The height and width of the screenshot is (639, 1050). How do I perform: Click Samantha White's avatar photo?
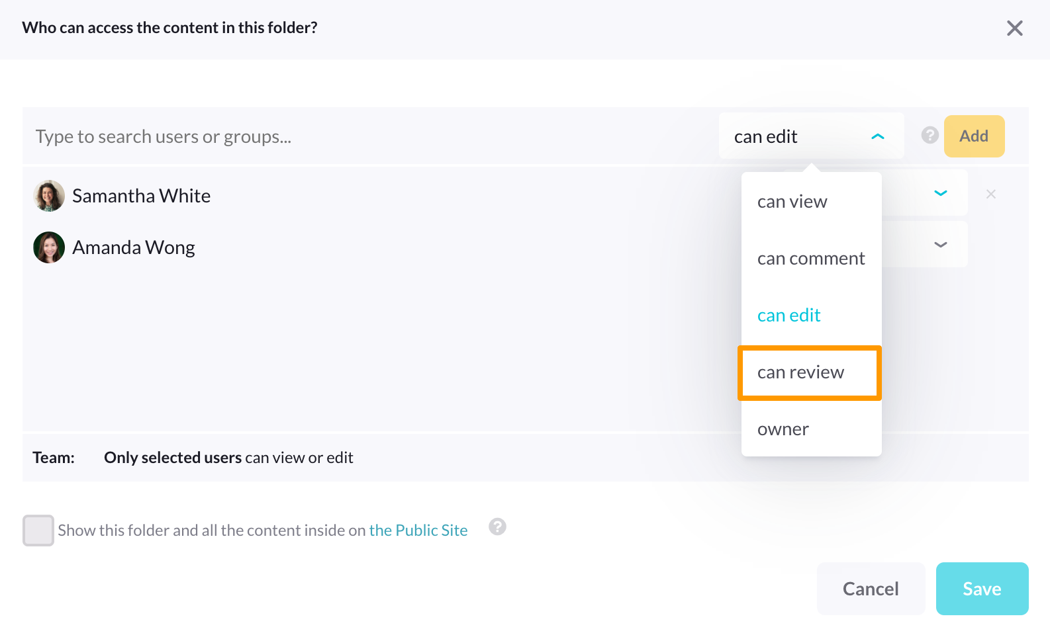click(x=49, y=196)
